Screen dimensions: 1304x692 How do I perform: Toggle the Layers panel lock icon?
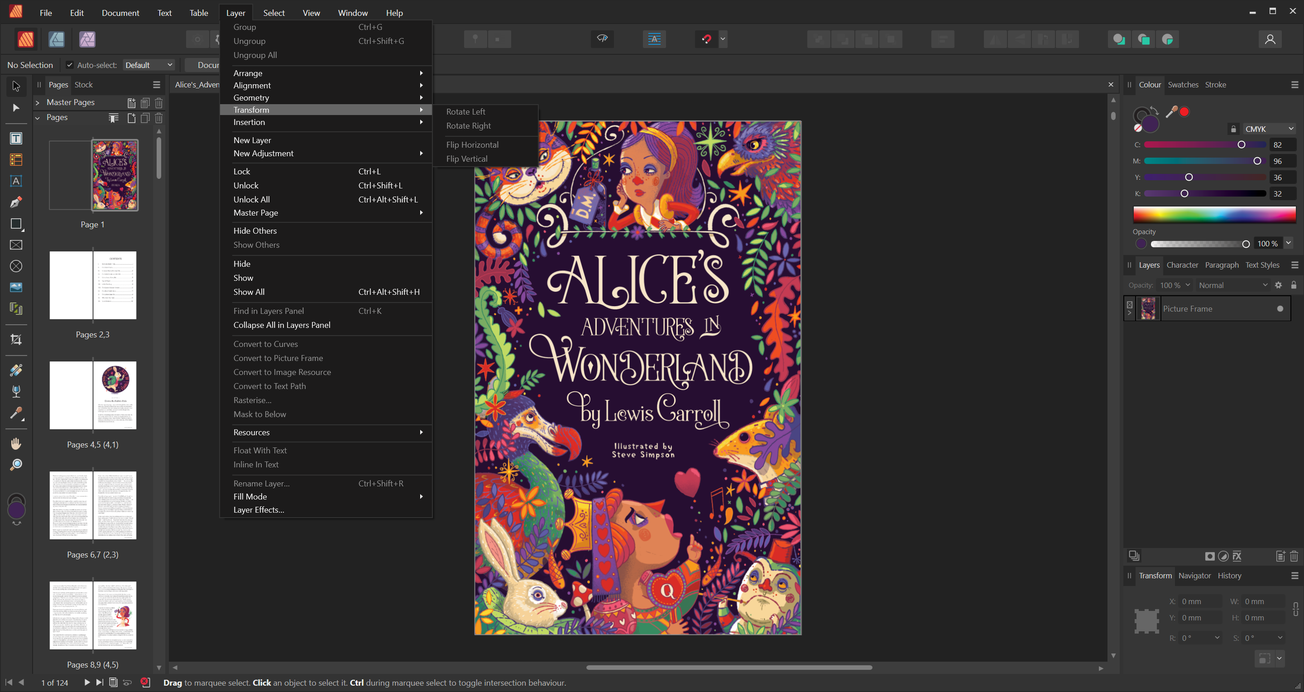point(1294,285)
